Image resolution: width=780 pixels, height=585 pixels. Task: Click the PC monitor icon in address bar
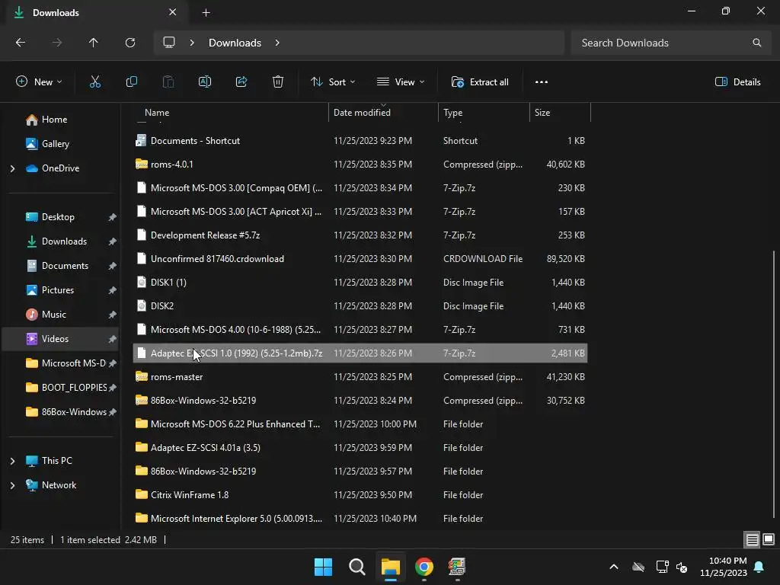pyautogui.click(x=169, y=43)
